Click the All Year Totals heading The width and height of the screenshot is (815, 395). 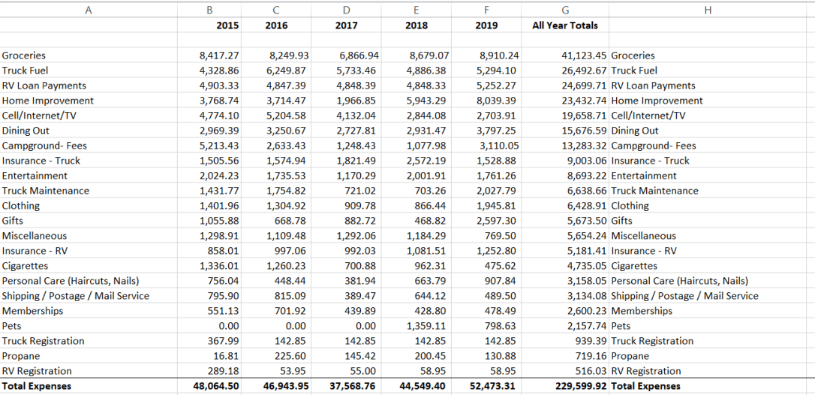[565, 26]
